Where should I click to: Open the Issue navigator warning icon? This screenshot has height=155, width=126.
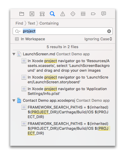(x=62, y=14)
